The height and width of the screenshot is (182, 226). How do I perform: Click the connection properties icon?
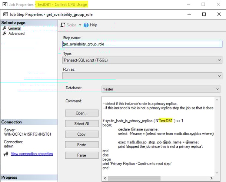[5, 153]
